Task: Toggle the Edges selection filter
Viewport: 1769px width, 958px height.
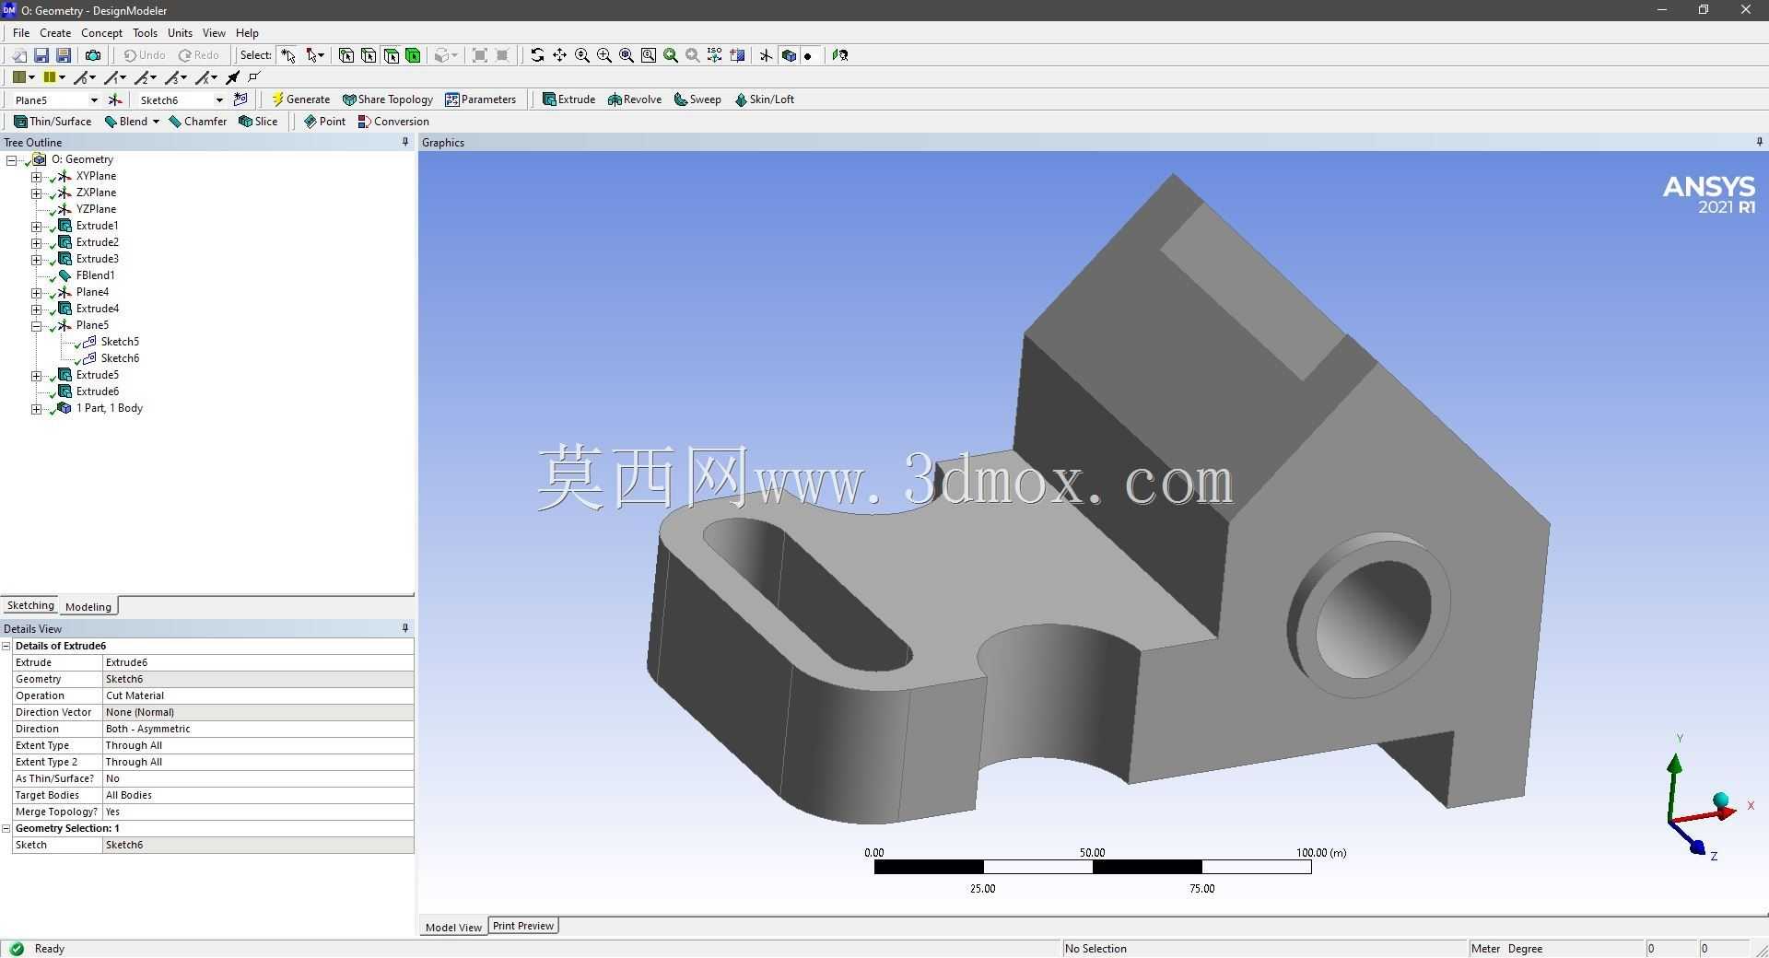Action: [369, 55]
